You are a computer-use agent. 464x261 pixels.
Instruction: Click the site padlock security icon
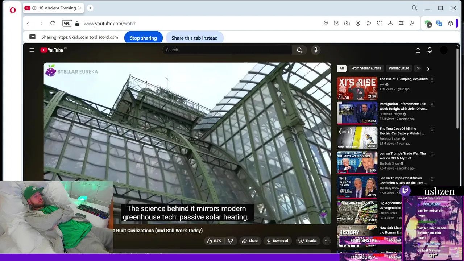coord(77,24)
